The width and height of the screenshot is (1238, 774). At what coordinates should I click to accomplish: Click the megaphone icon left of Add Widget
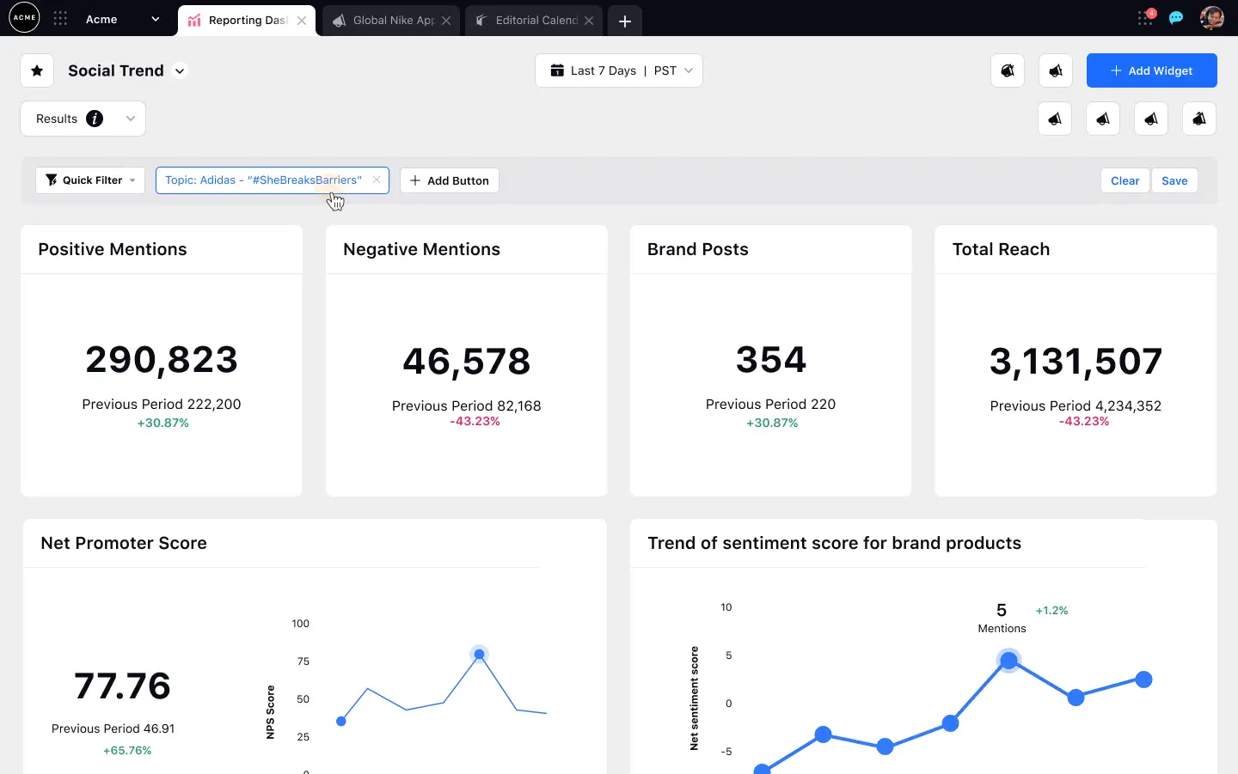coord(1055,70)
